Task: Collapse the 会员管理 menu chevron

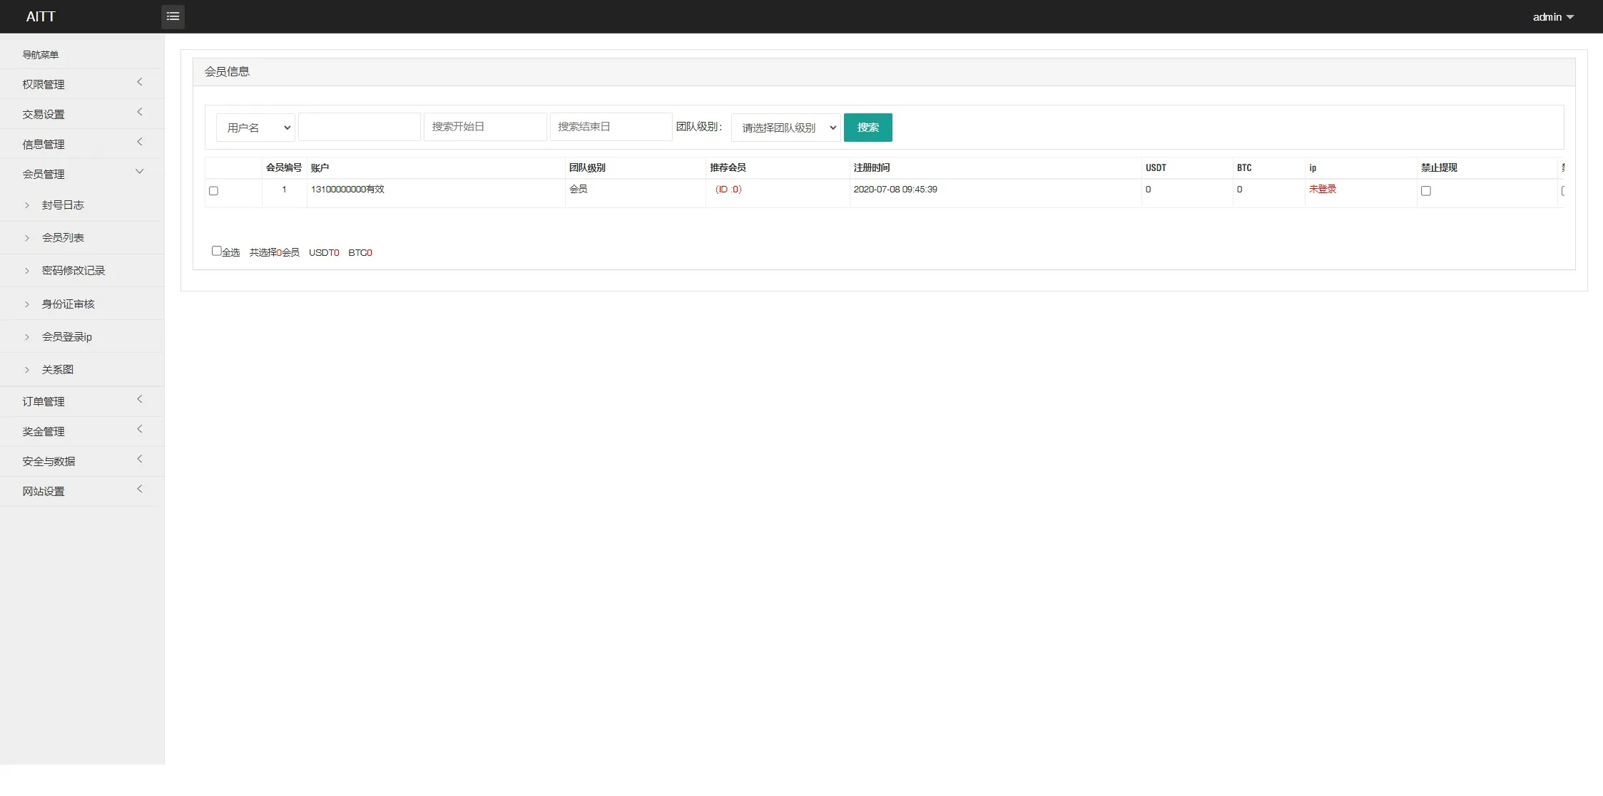Action: 140,172
